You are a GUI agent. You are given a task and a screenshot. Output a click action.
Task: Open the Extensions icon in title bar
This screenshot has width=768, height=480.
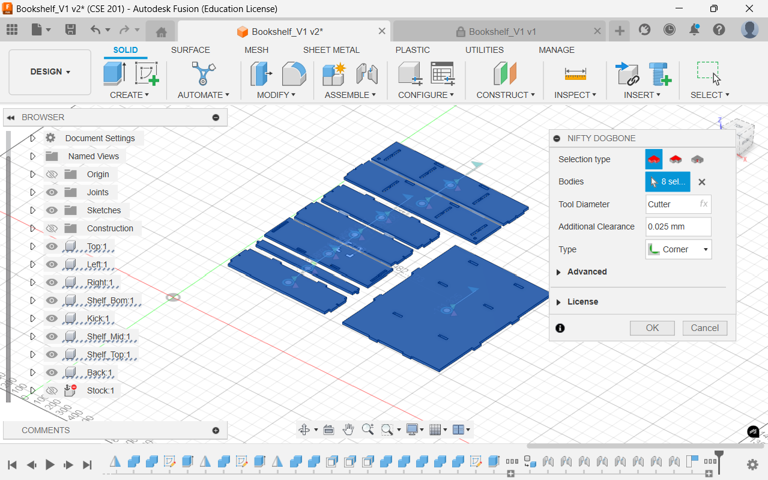pyautogui.click(x=645, y=29)
